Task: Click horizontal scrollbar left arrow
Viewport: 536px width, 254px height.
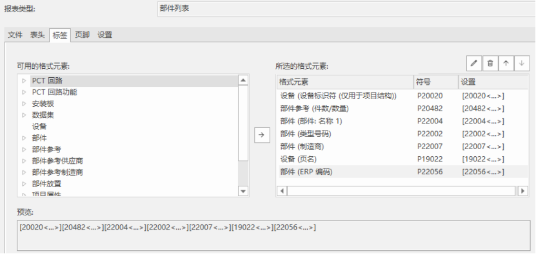Action: tap(281, 191)
